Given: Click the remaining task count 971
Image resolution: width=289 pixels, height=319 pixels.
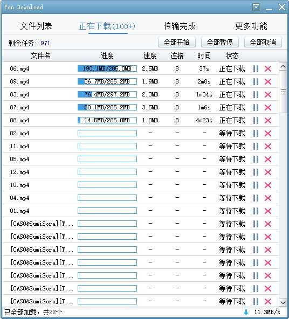Looking at the screenshot, I should (45, 43).
